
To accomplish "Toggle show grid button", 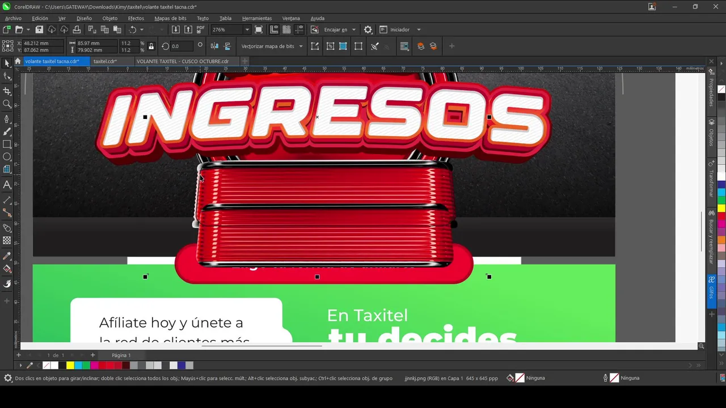I will 286,29.
